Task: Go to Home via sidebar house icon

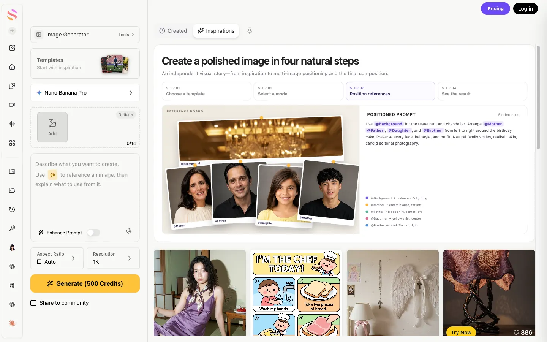Action: [12, 67]
